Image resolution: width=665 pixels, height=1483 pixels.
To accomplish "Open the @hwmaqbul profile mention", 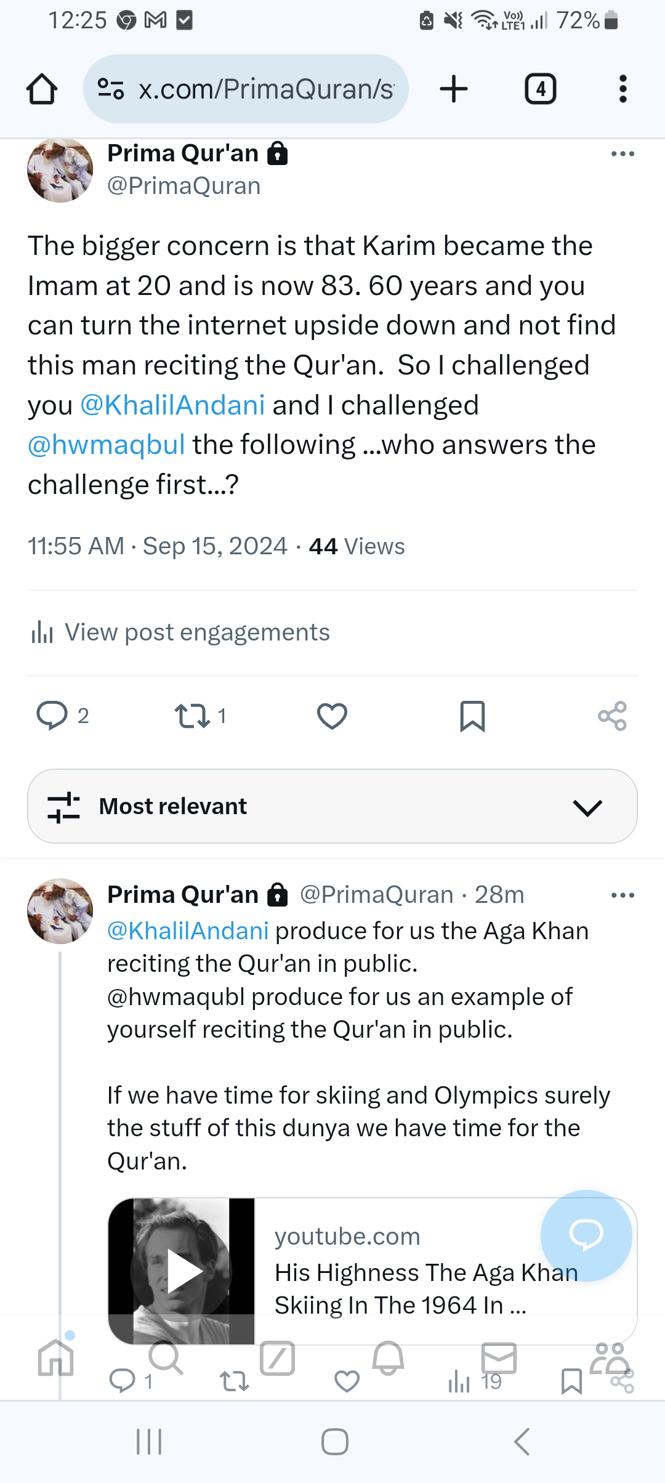I will (x=107, y=445).
